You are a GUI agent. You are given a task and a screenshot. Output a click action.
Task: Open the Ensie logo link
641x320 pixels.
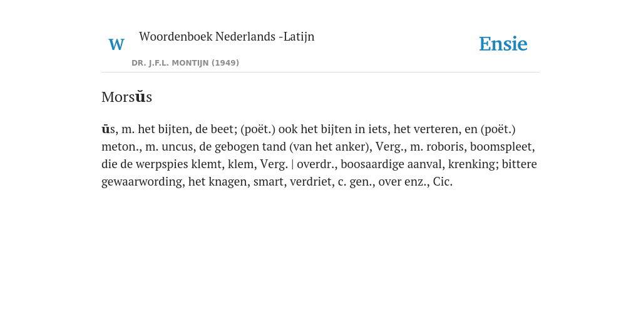tap(503, 44)
